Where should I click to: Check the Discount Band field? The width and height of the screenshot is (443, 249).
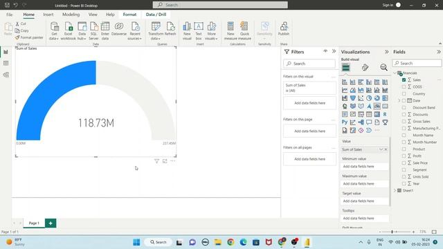tap(404, 108)
